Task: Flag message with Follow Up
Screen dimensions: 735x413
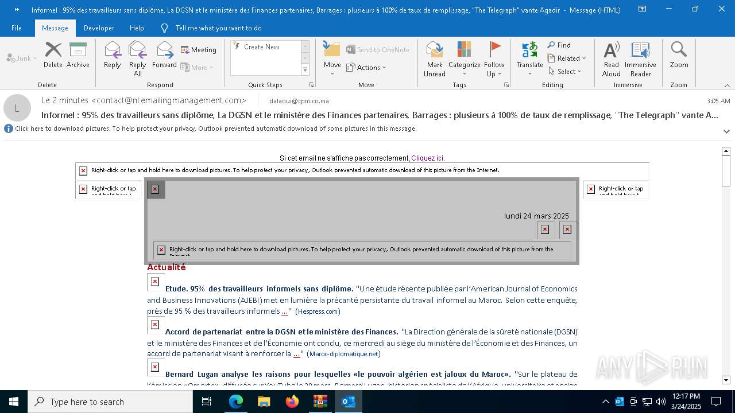Action: 494,59
